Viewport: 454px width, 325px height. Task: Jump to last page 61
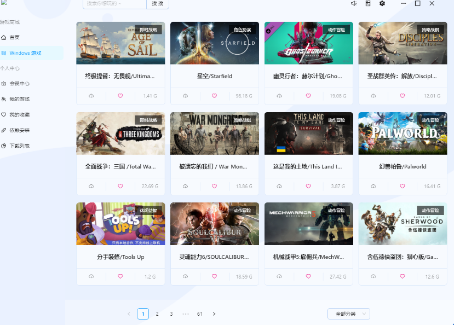[199, 314]
